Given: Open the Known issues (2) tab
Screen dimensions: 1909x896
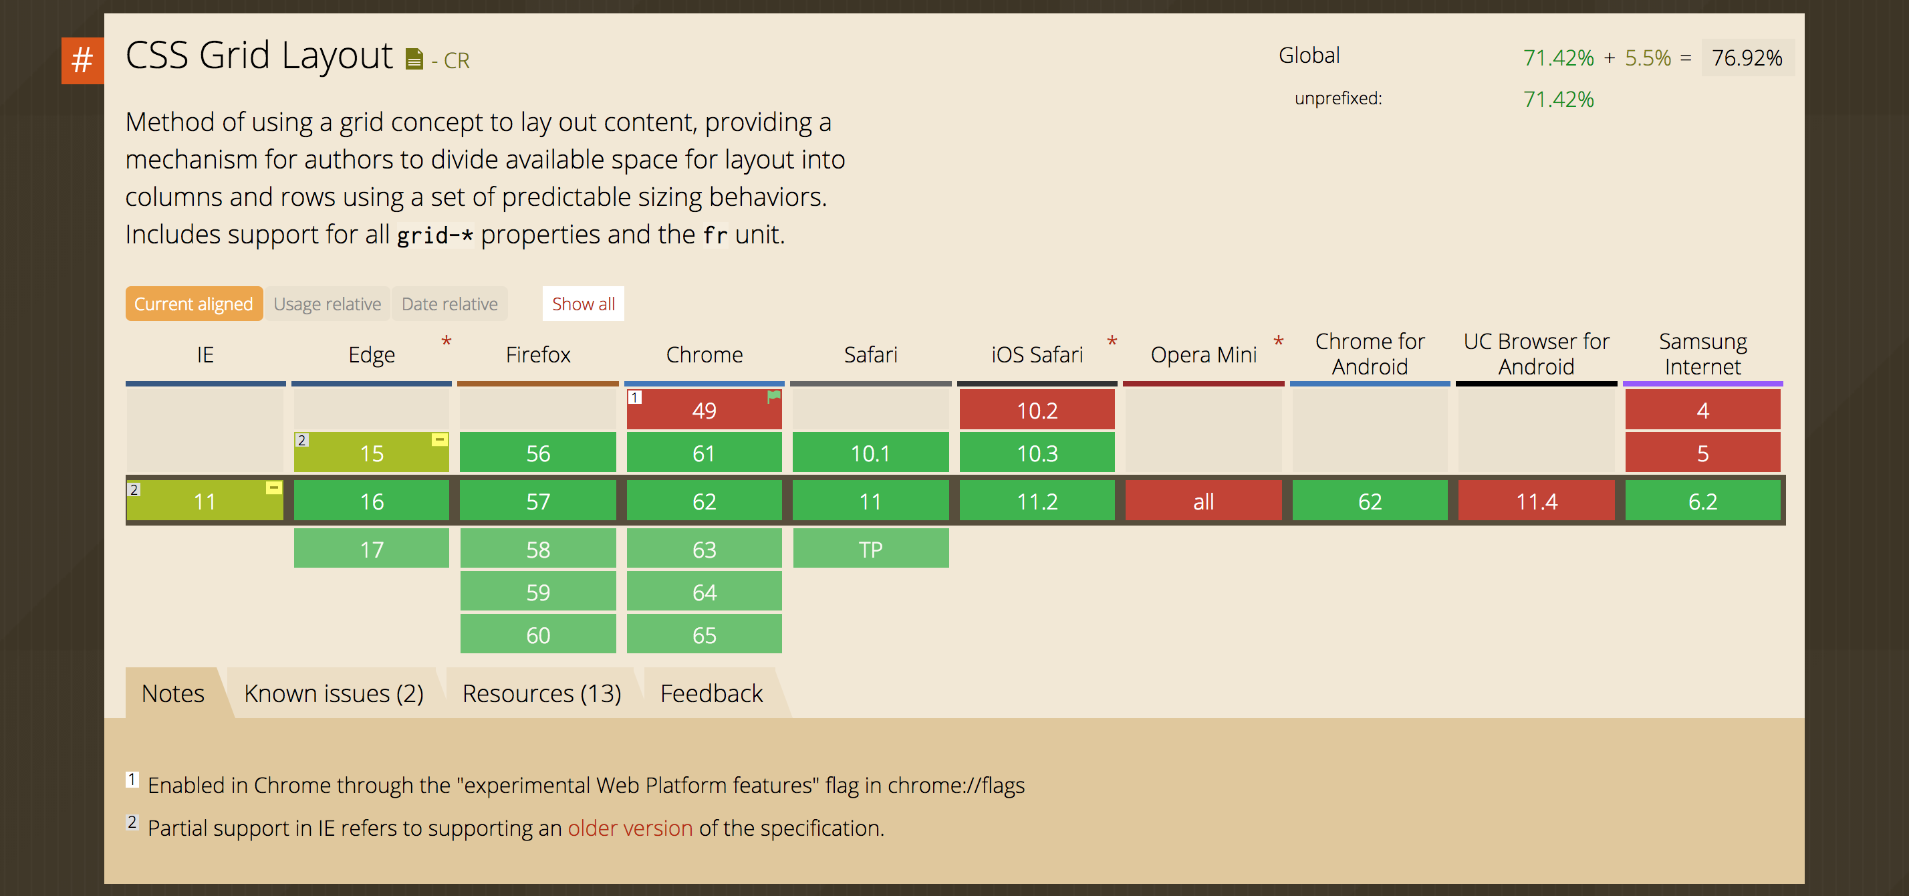Looking at the screenshot, I should 334,693.
